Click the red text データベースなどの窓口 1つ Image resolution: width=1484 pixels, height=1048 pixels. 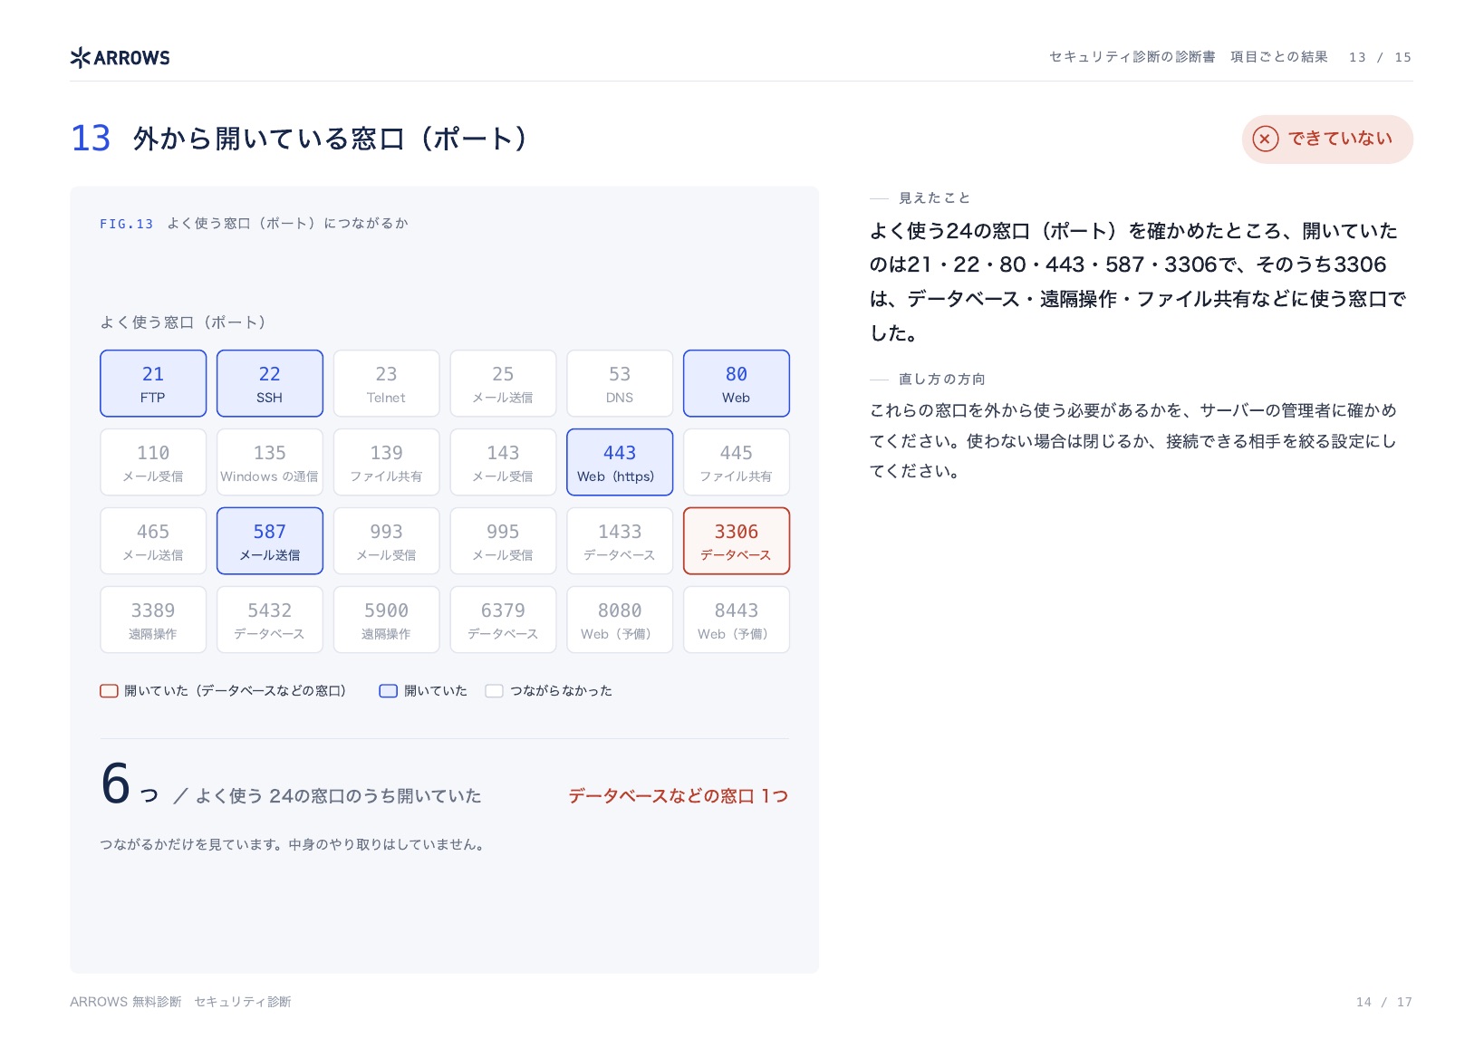pos(678,796)
